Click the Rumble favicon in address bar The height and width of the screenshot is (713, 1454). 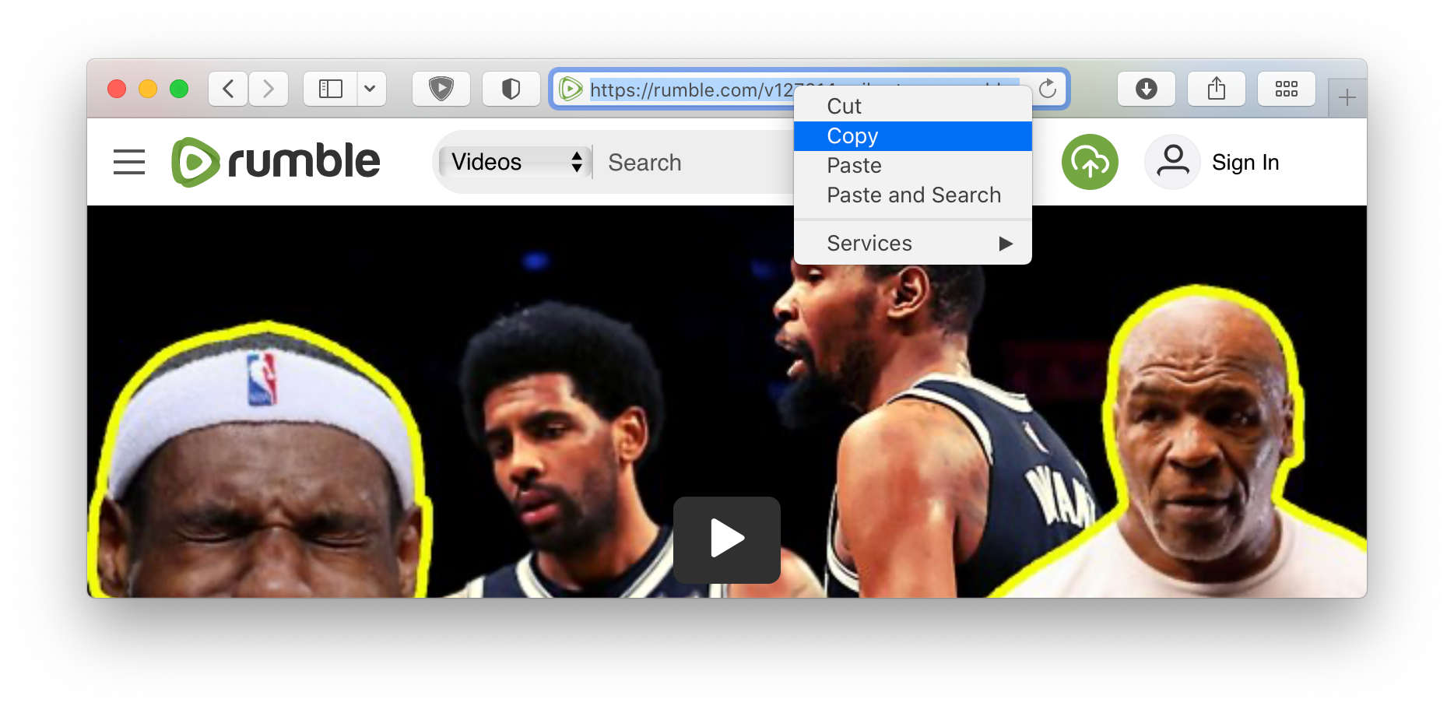click(x=571, y=89)
